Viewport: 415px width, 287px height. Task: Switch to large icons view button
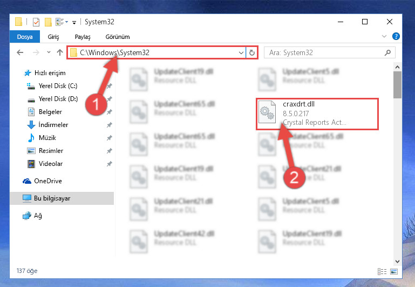(394, 271)
